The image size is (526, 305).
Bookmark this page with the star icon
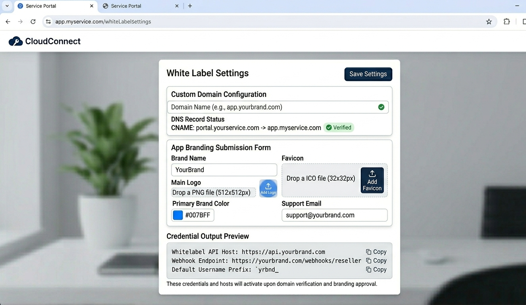489,21
